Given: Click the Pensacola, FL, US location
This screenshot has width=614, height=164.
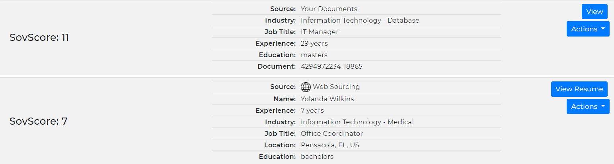Looking at the screenshot, I should point(330,145).
